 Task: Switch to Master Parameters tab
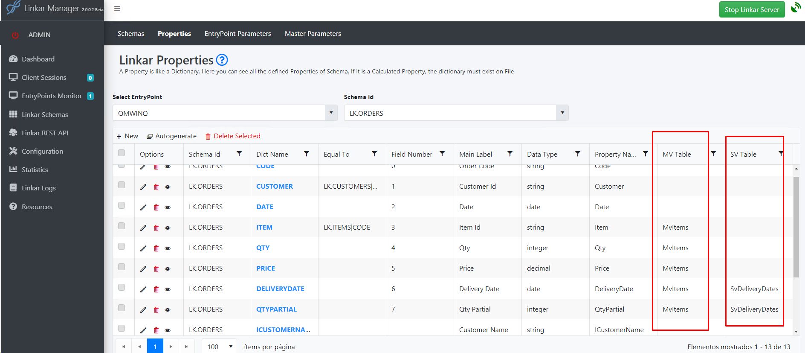313,33
